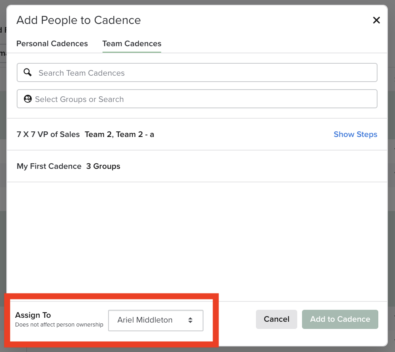This screenshot has height=352, width=395.
Task: Select the 7 X 7 VP of Sales cadence
Action: 48,134
